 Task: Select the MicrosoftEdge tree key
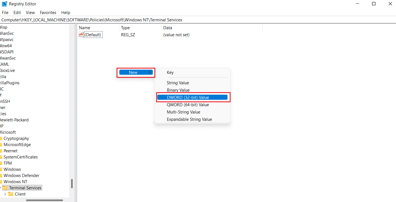17,144
